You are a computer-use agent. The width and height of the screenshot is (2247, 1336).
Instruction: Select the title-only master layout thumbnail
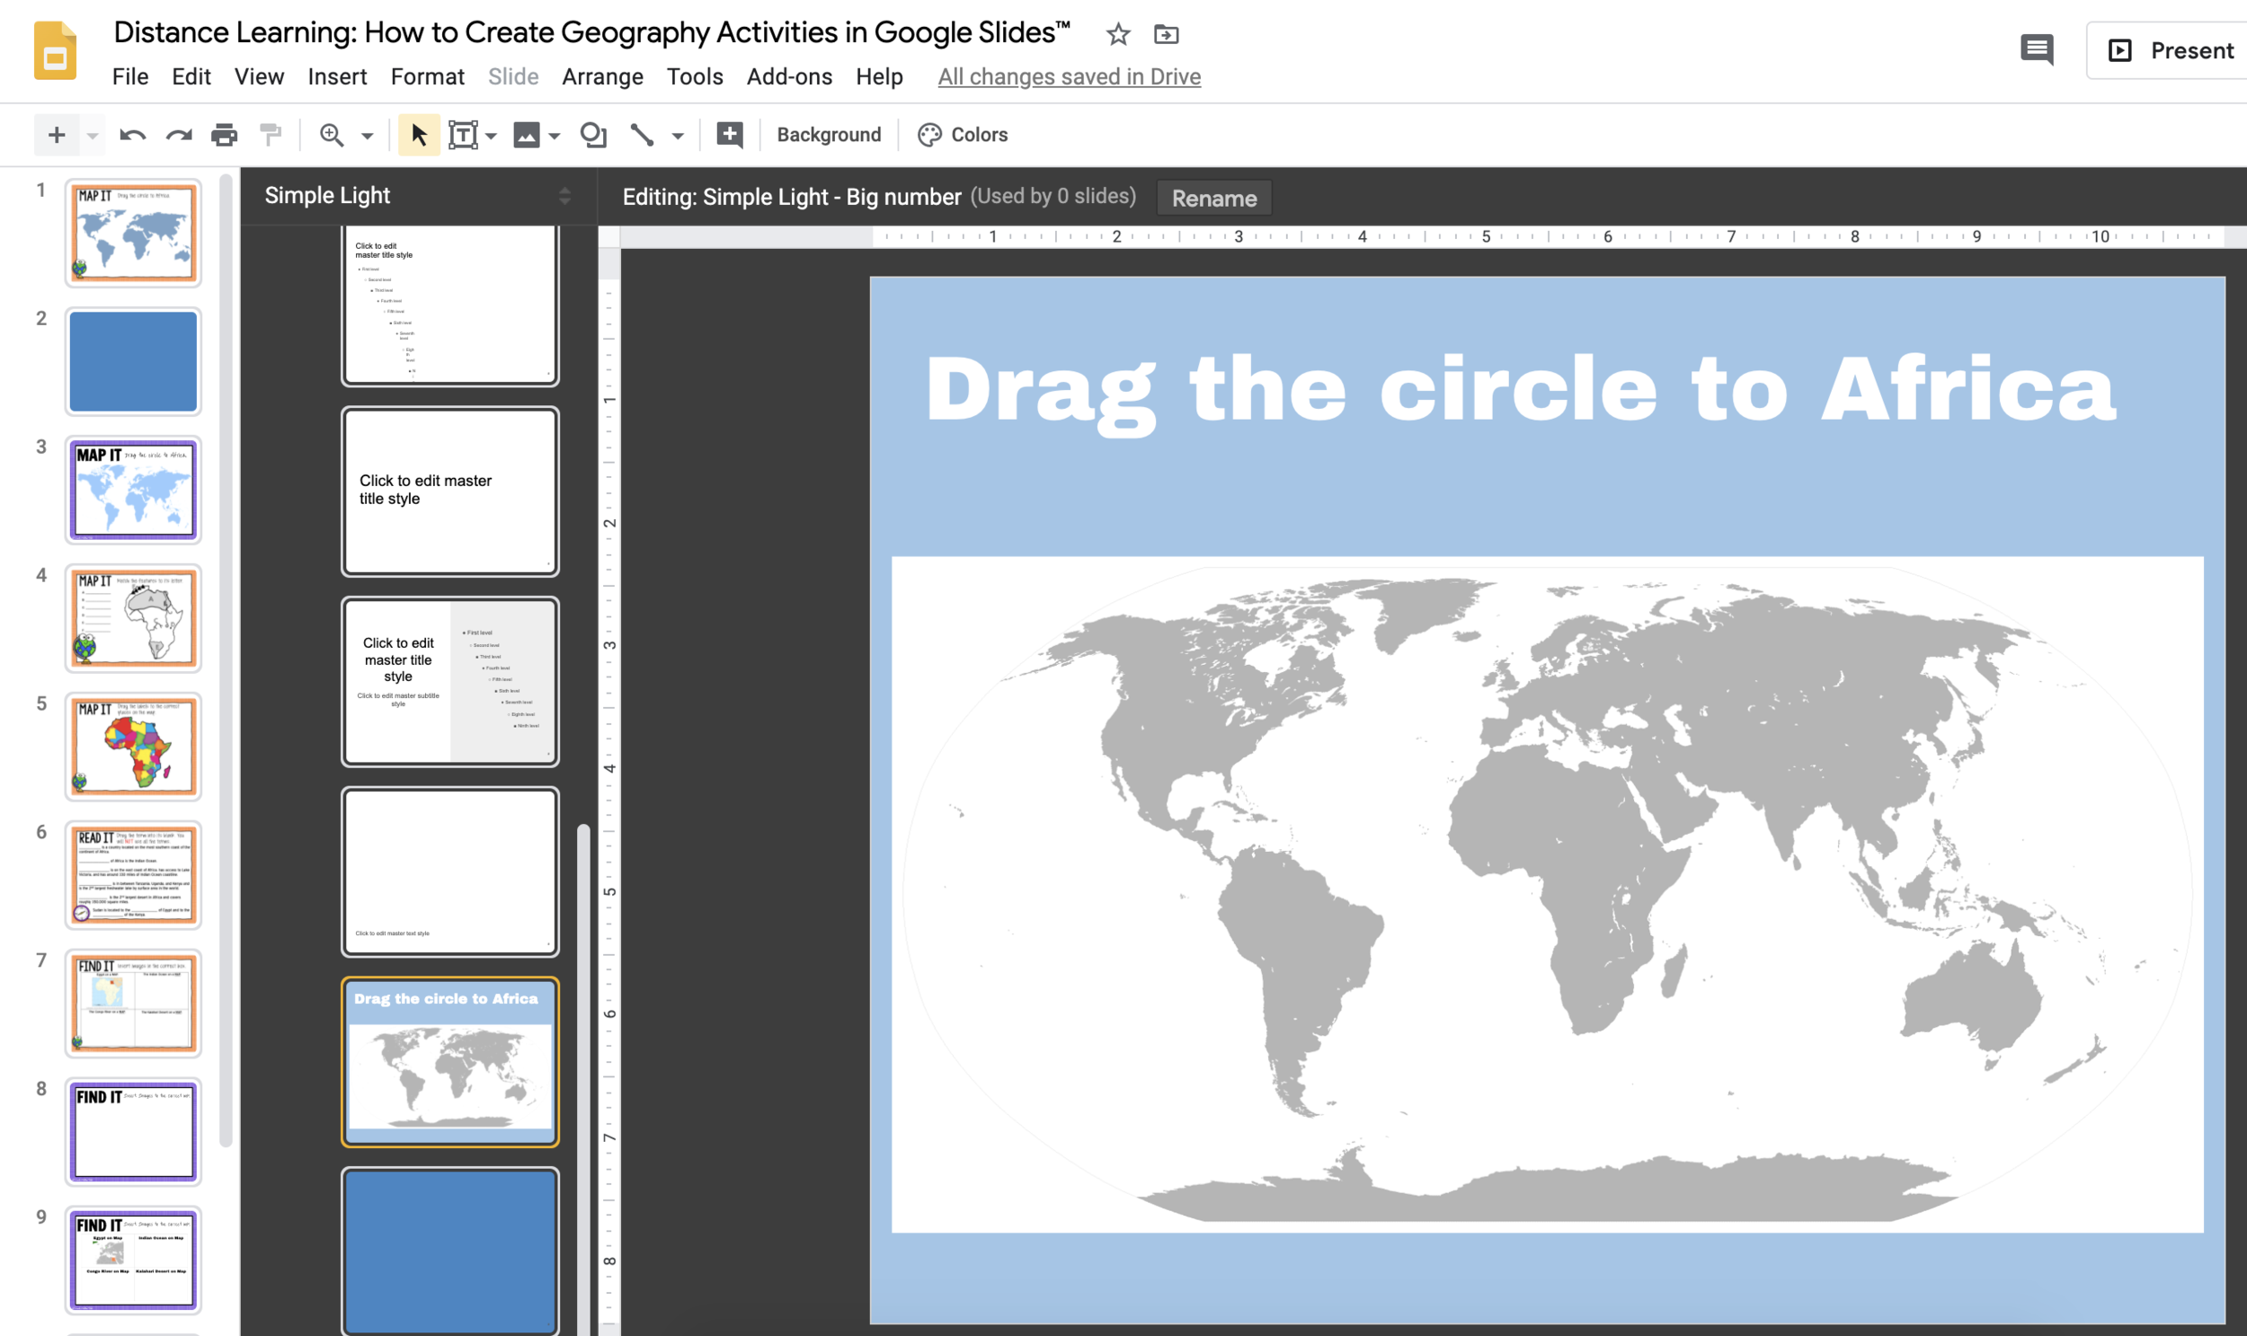point(450,491)
